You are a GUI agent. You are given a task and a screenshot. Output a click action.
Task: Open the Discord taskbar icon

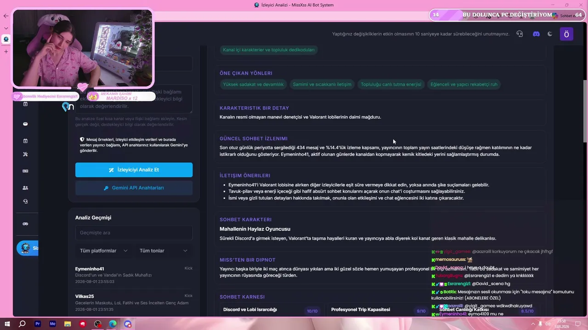click(x=128, y=324)
